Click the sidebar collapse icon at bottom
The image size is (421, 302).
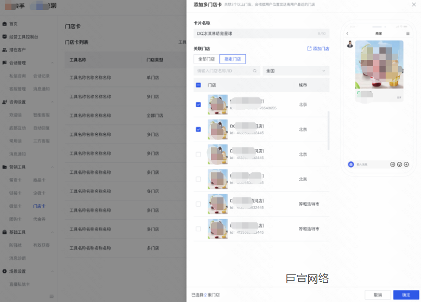click(51, 296)
